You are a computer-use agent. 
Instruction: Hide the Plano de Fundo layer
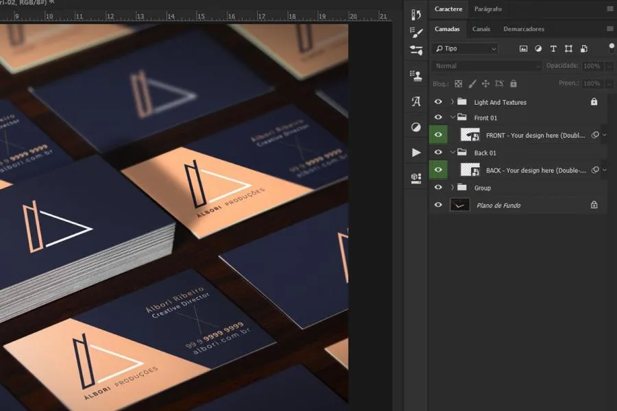(x=439, y=205)
